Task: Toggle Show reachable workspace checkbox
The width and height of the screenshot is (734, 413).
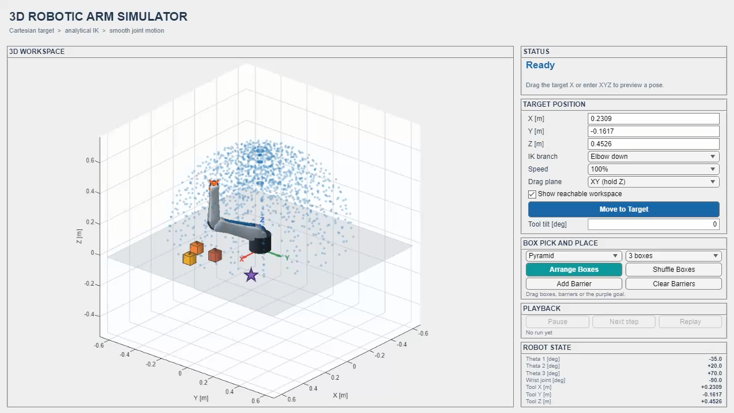Action: (532, 194)
